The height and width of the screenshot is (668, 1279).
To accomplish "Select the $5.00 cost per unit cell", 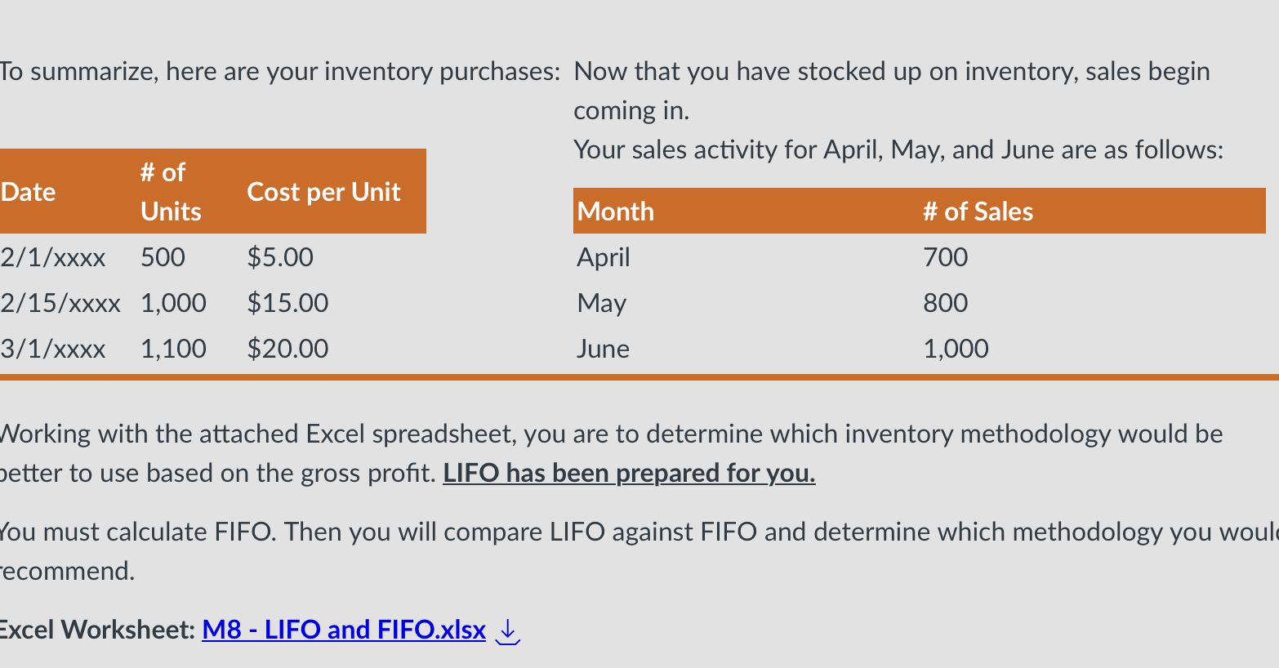I will tap(280, 257).
